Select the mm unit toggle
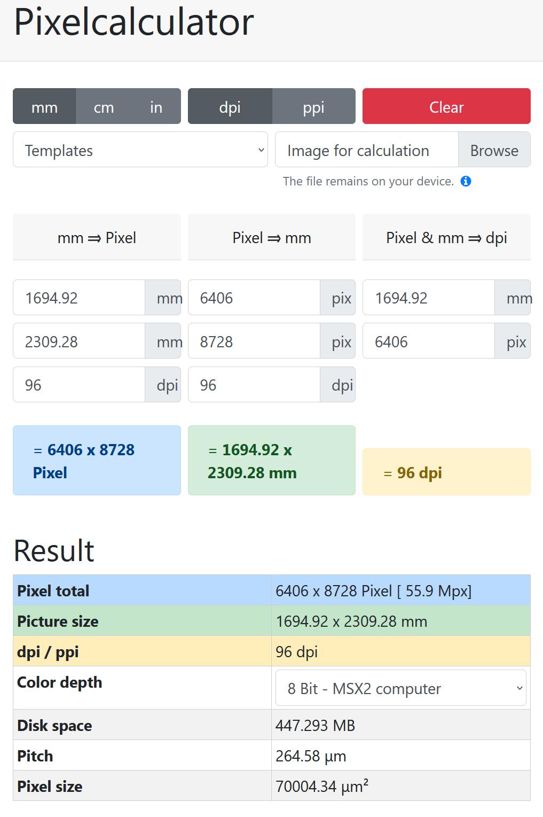The image size is (543, 817). pos(44,107)
